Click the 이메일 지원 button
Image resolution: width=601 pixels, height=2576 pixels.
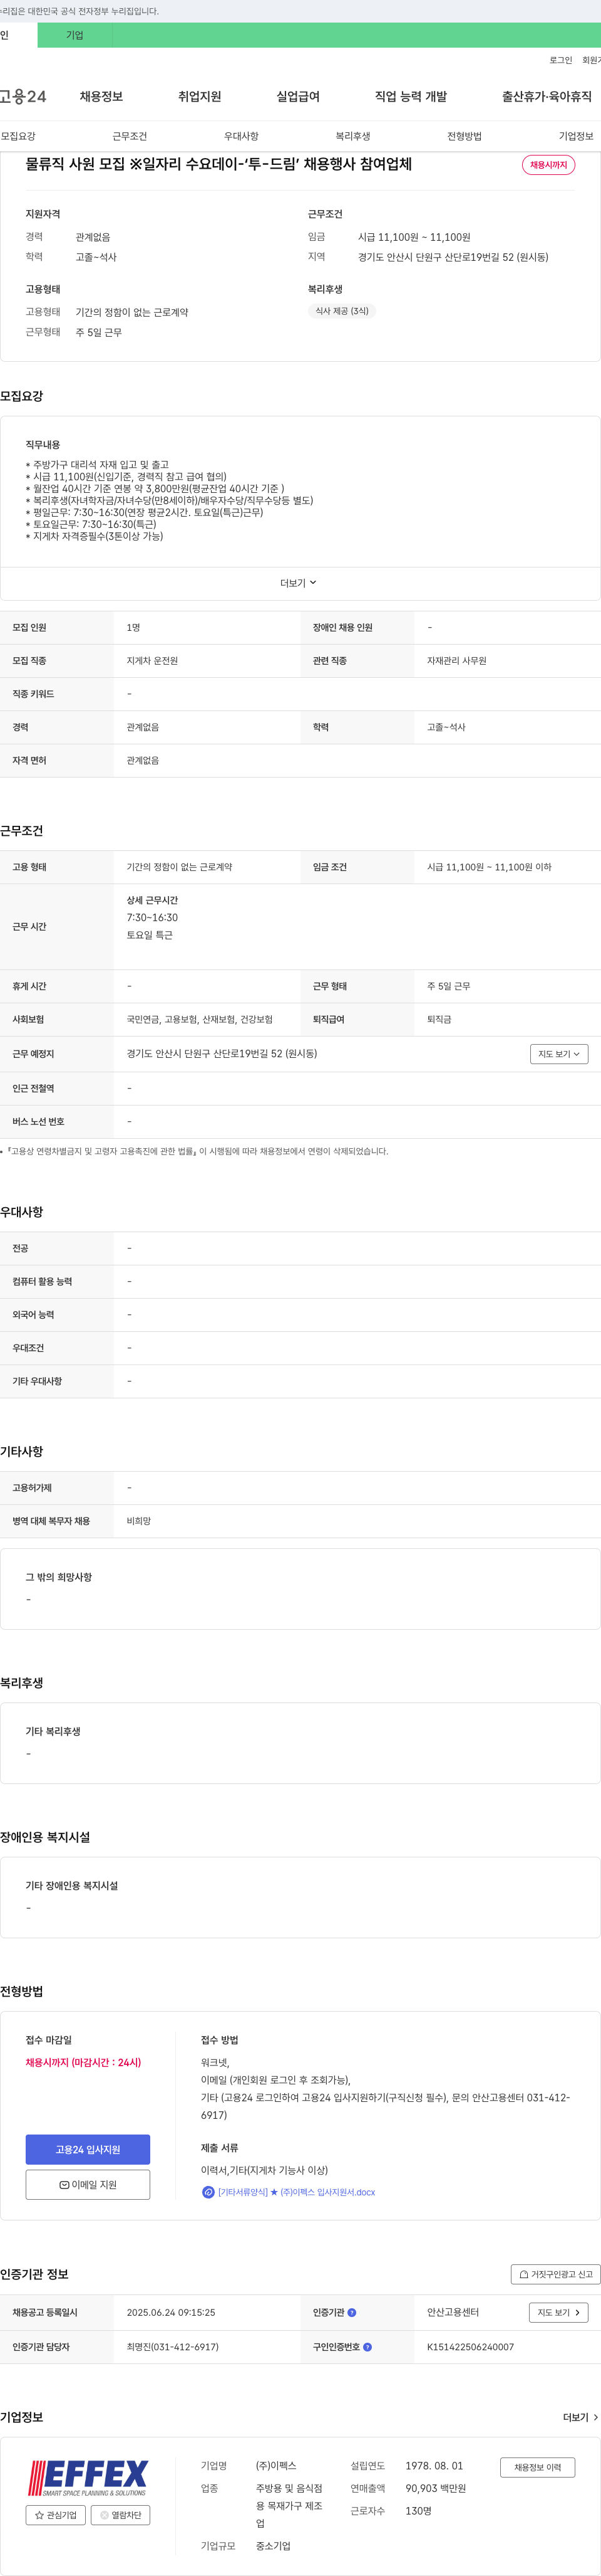[88, 2185]
